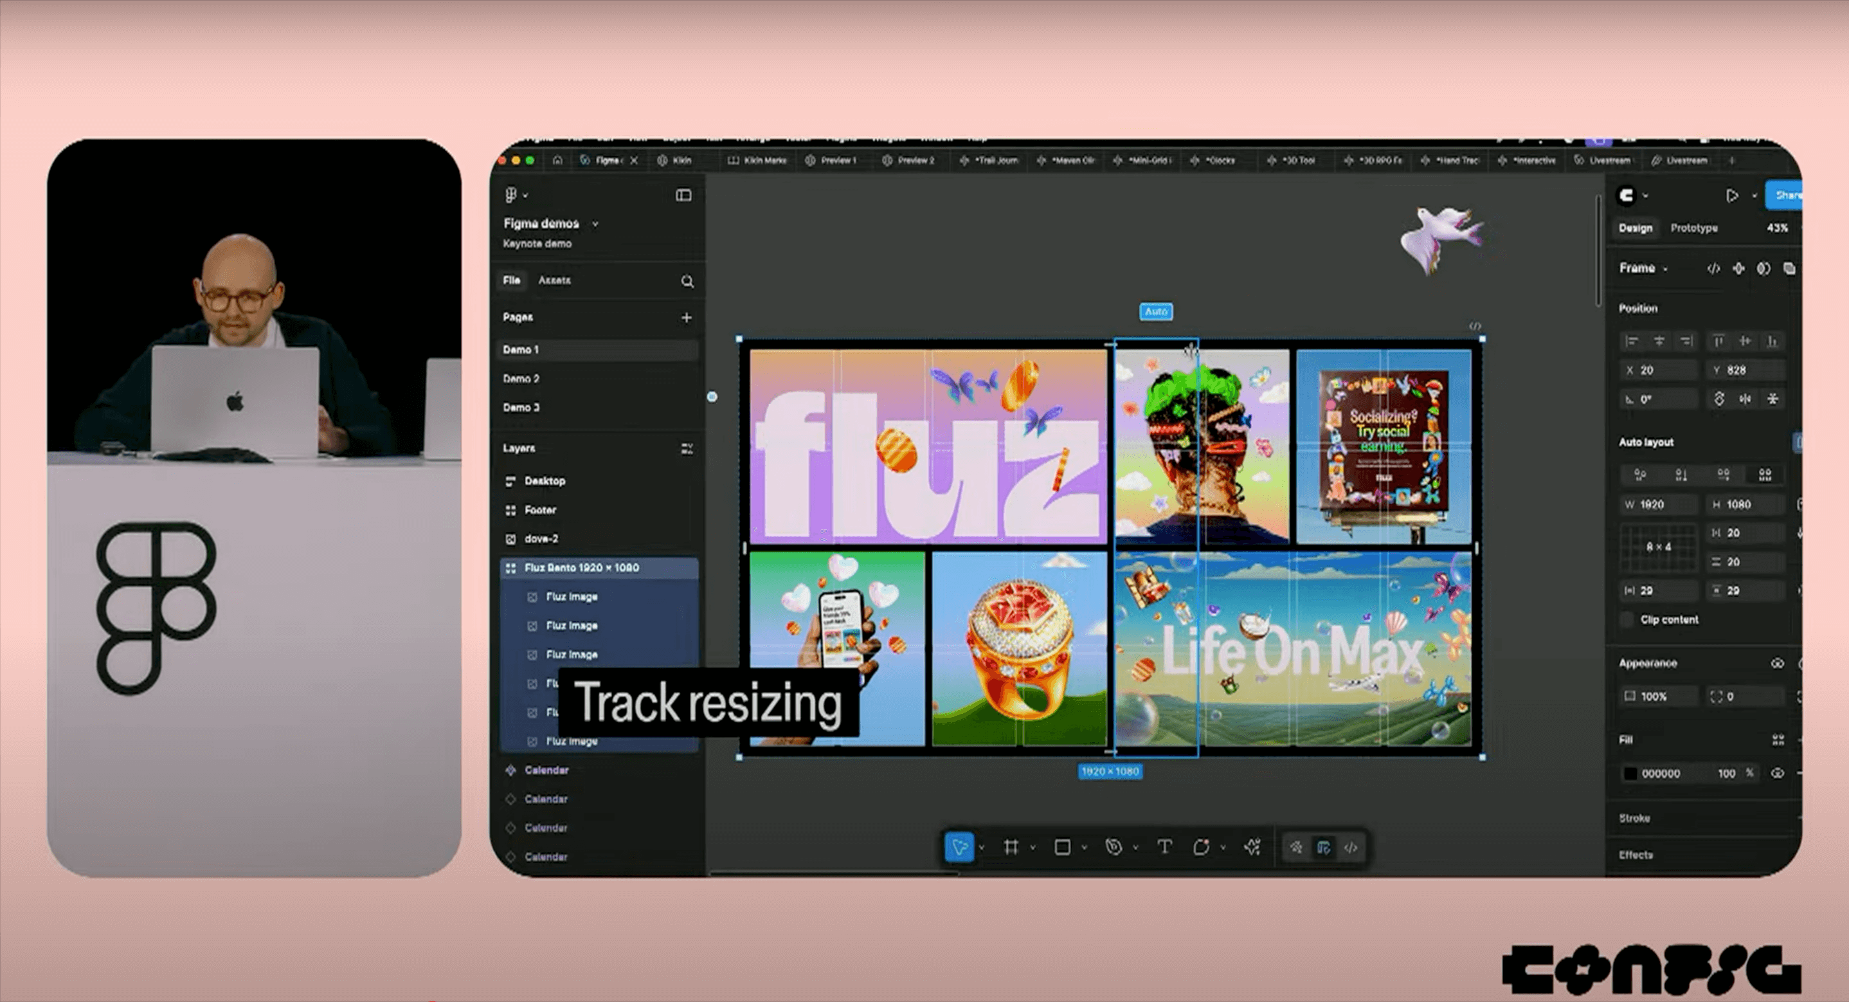Expand the shape tool dropdown arrow
Screen dimensions: 1849x1002
1084,848
